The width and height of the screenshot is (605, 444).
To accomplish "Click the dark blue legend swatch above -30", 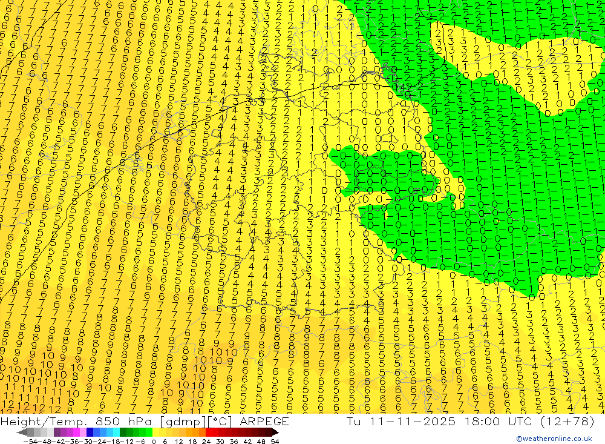I will (x=90, y=432).
